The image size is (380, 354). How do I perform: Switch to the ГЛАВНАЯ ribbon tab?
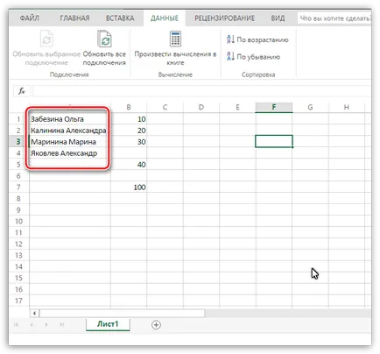point(74,18)
